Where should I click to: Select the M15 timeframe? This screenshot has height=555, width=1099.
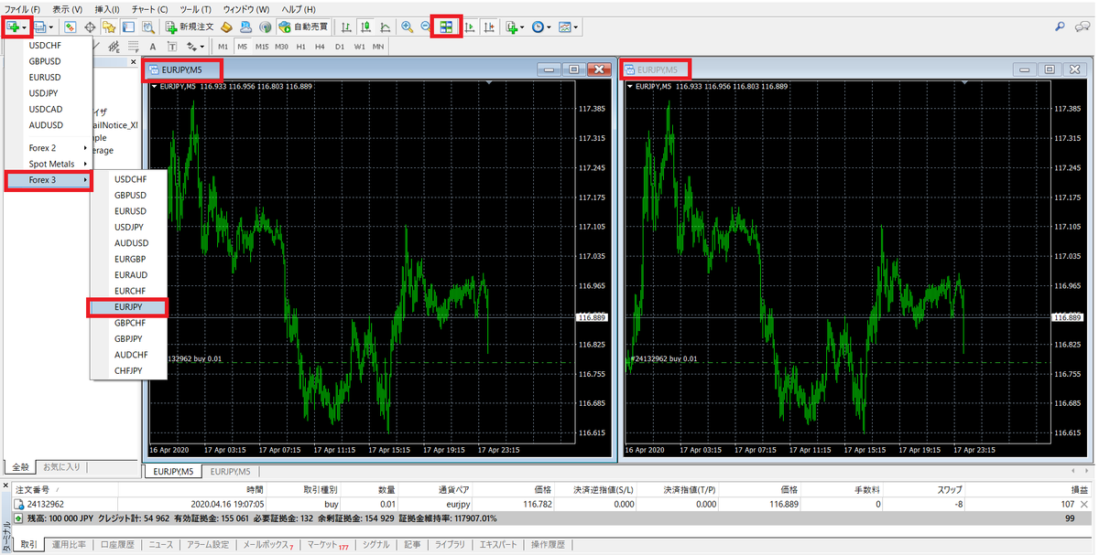(262, 47)
